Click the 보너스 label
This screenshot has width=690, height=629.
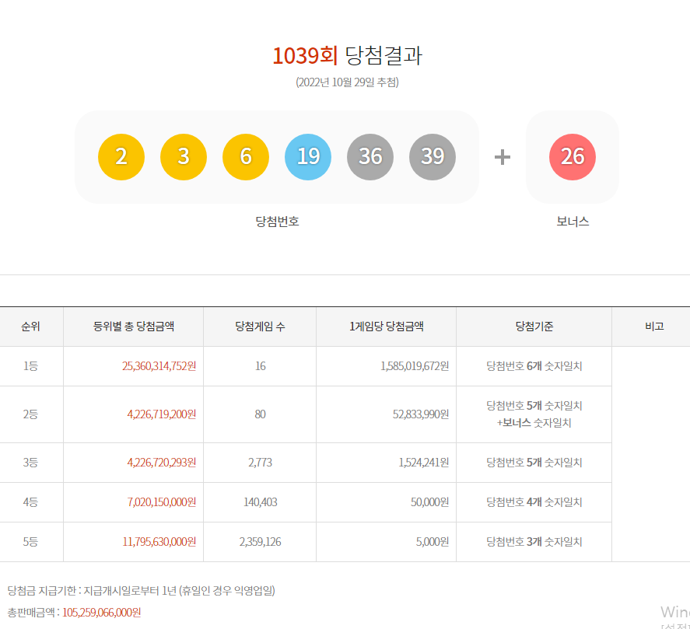573,222
